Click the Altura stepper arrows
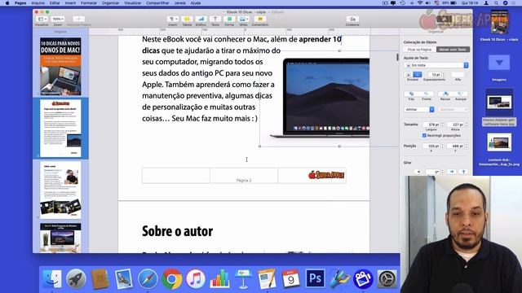 [x=467, y=125]
